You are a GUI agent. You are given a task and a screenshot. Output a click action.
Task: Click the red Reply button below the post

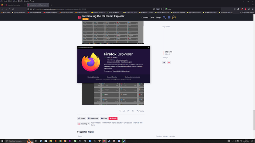pyautogui.click(x=113, y=119)
